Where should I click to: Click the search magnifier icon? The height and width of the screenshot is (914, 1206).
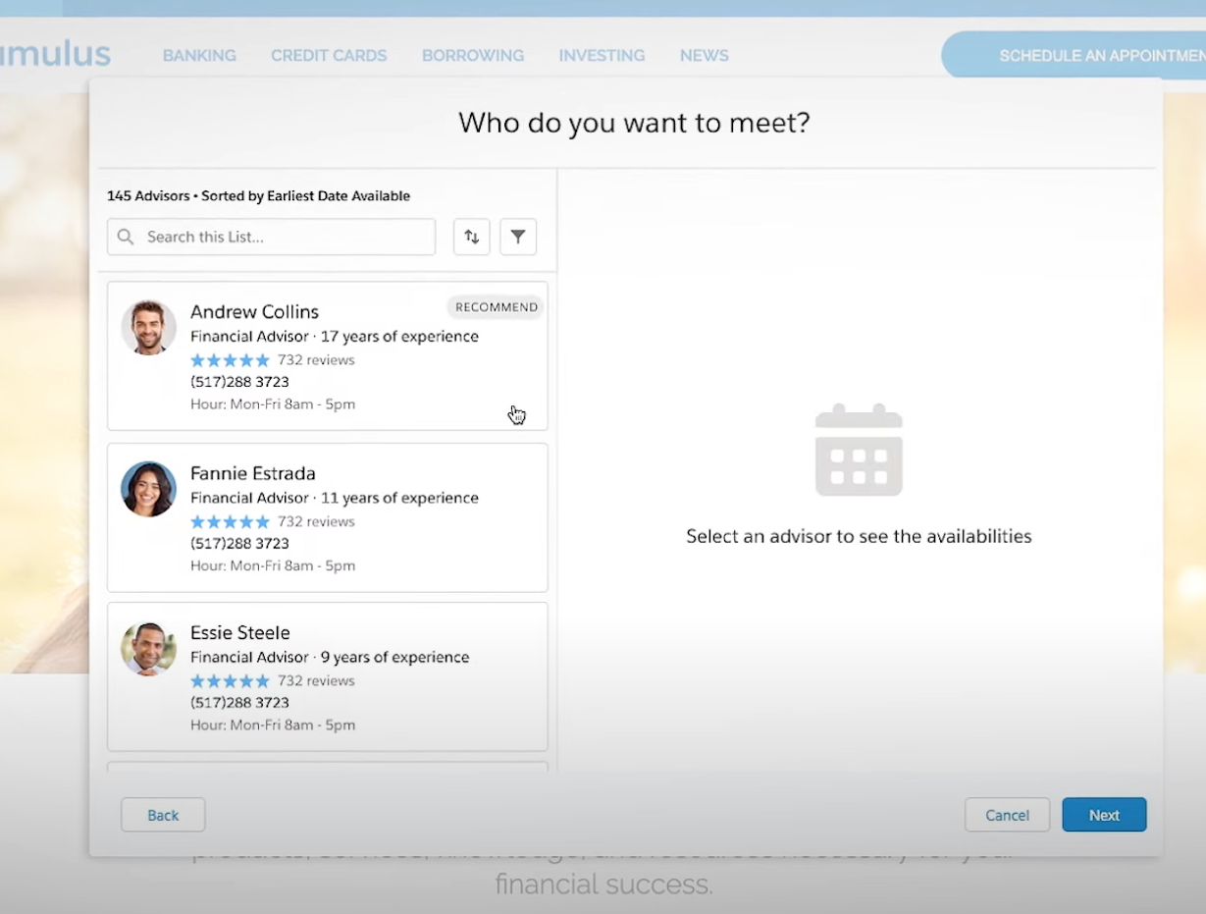[126, 237]
